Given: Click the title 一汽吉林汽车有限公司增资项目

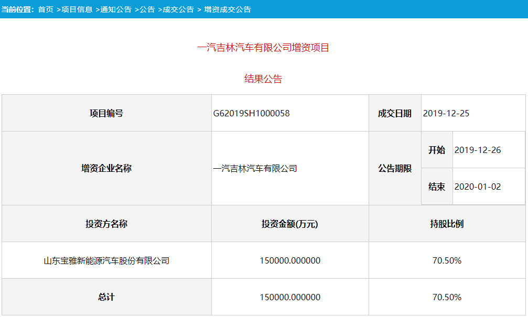Looking at the screenshot, I should click(x=264, y=47).
